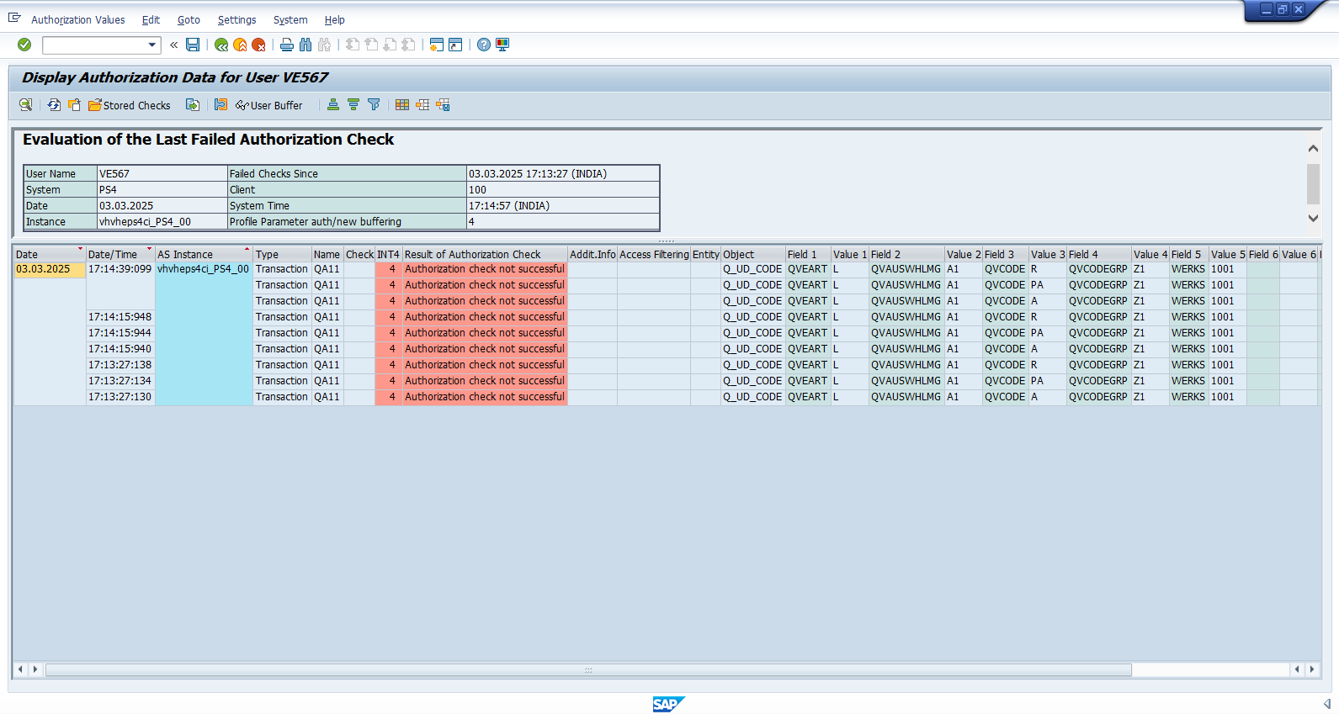Click the Change Layout grid icon
The height and width of the screenshot is (714, 1339).
click(402, 105)
